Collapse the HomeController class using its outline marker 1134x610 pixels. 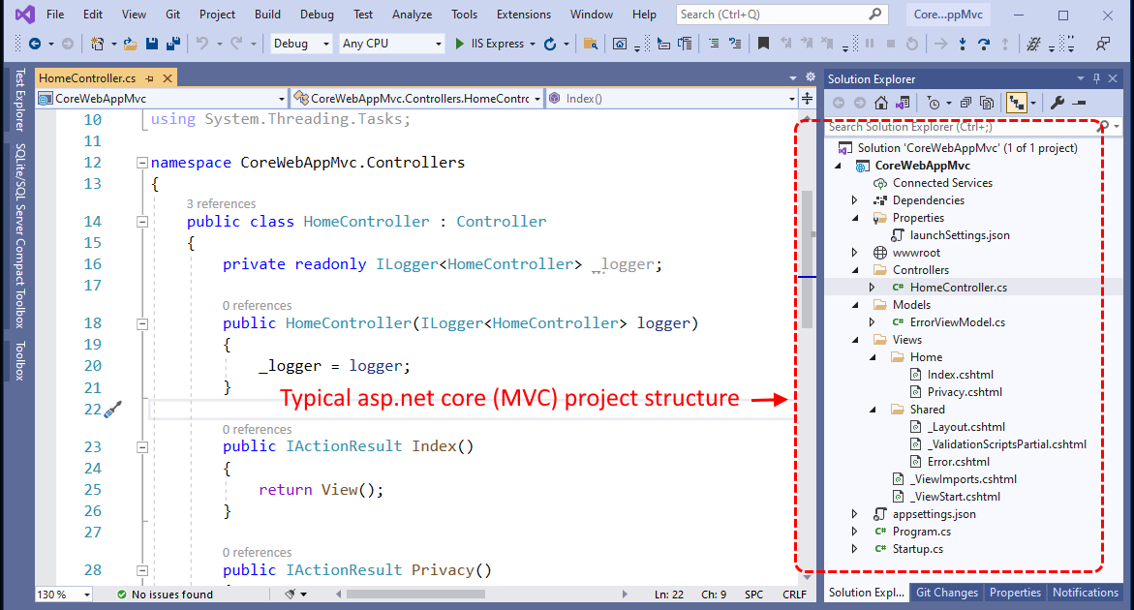[142, 221]
